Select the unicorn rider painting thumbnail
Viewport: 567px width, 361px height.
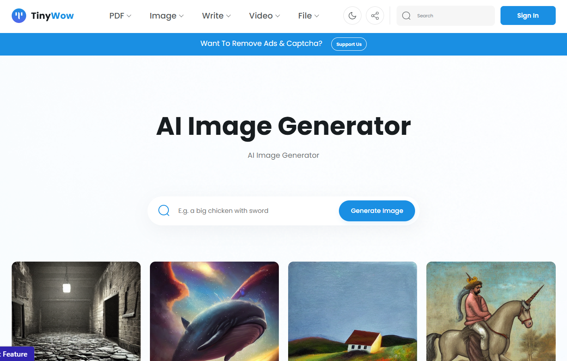pyautogui.click(x=491, y=311)
